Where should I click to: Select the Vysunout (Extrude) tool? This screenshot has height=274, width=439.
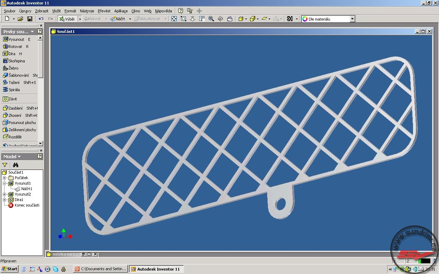click(16, 39)
